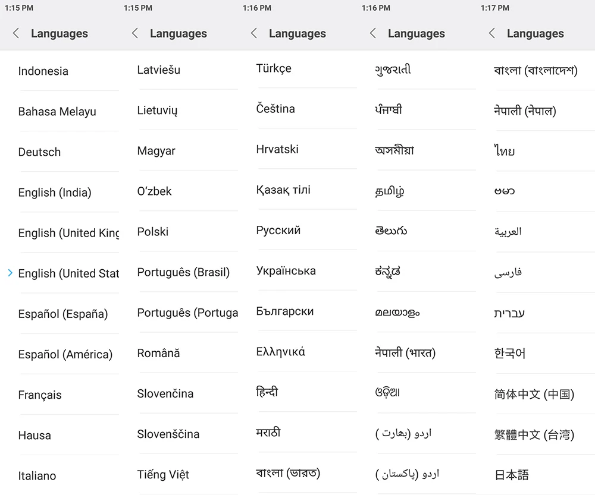Pick Português (Brasil) language
Screen dimensions: 595x495
(x=183, y=272)
